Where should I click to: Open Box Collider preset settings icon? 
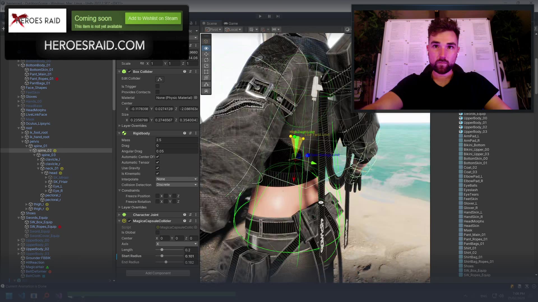coord(190,72)
